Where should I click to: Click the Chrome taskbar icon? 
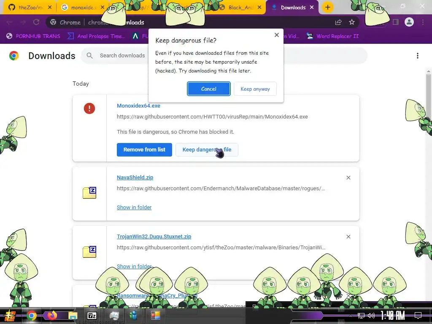click(31, 316)
